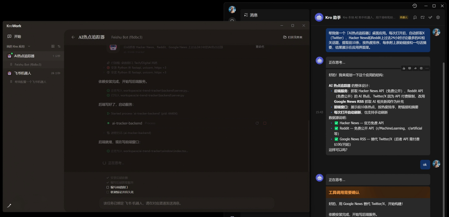Click the checkmark tasks icon in chat header
The image size is (449, 217).
coord(430,17)
